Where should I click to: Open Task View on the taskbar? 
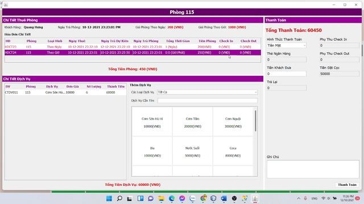coord(130,198)
